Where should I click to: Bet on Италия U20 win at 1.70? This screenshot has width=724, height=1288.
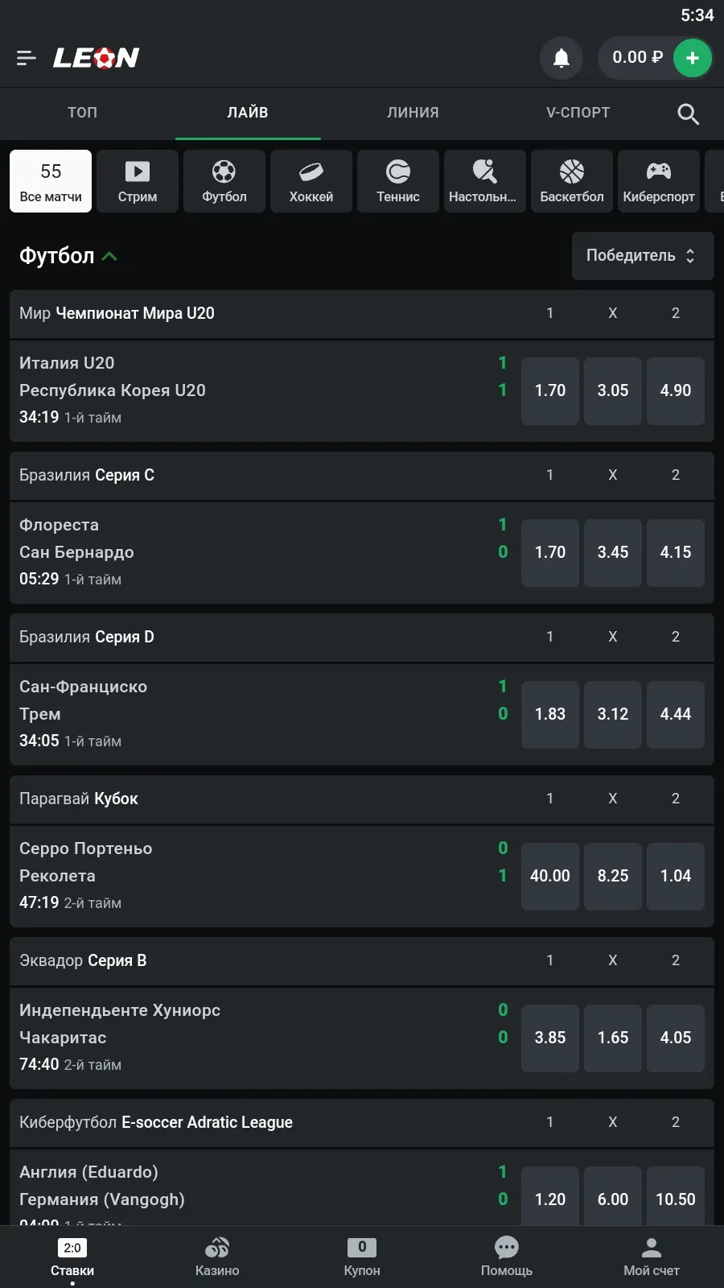tap(550, 390)
